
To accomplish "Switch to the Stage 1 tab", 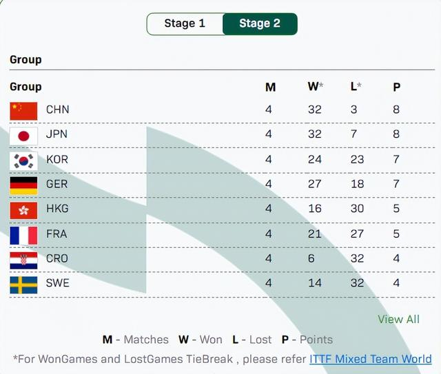I will click(x=185, y=23).
